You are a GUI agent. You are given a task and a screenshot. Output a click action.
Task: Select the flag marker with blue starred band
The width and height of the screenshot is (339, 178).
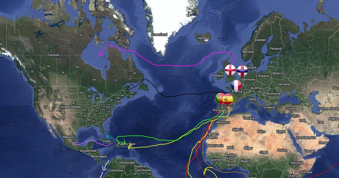point(242,71)
